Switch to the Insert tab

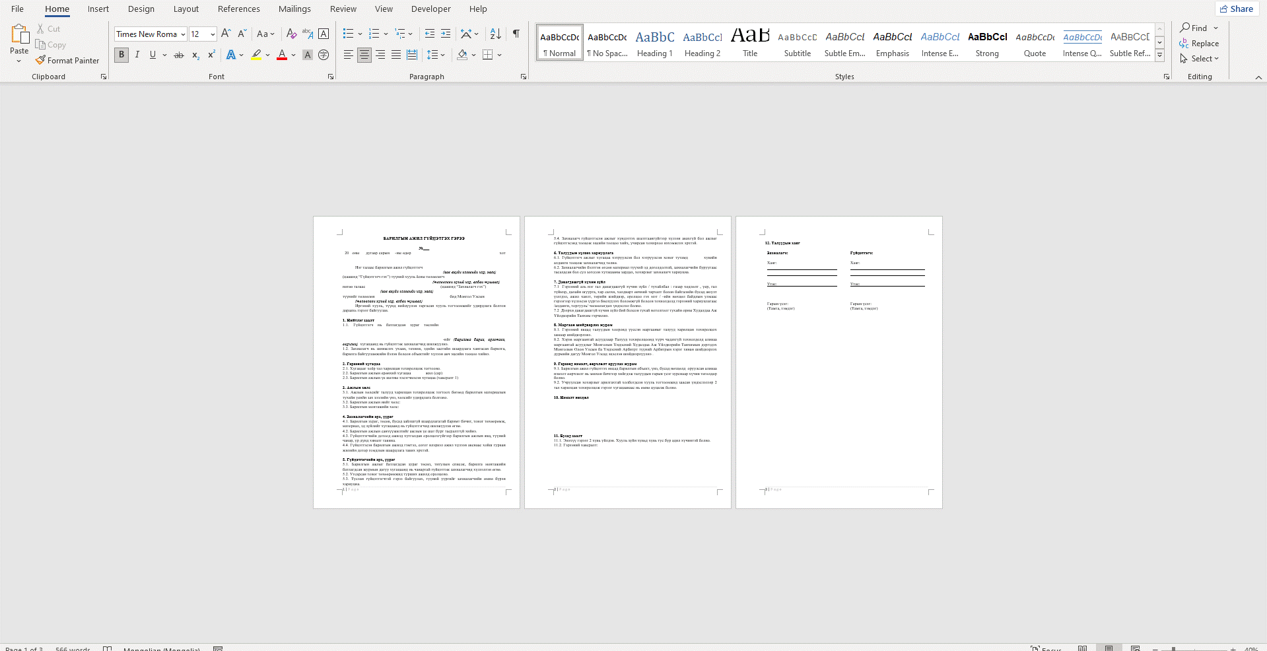[98, 9]
